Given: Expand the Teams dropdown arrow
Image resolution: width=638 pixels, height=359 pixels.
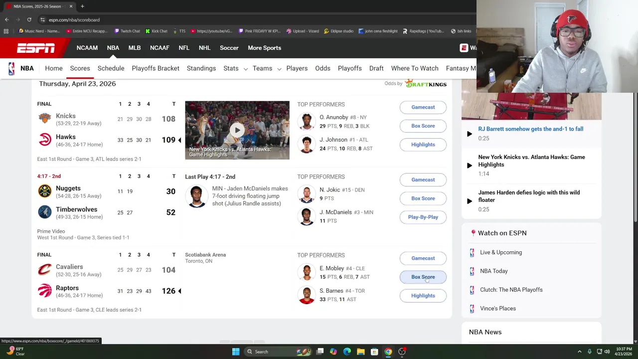Looking at the screenshot, I should pyautogui.click(x=279, y=69).
